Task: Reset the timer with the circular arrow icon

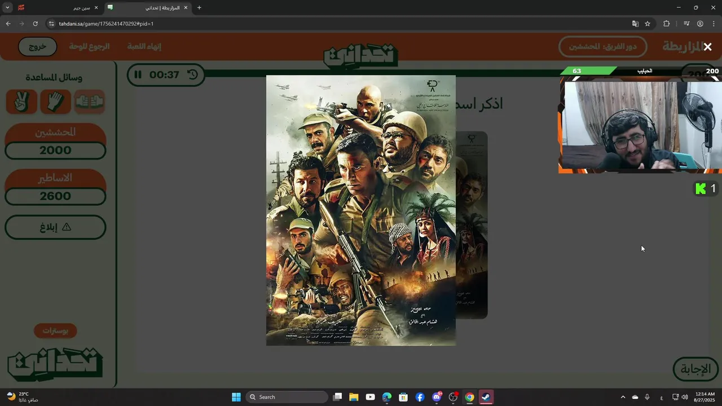Action: click(192, 74)
